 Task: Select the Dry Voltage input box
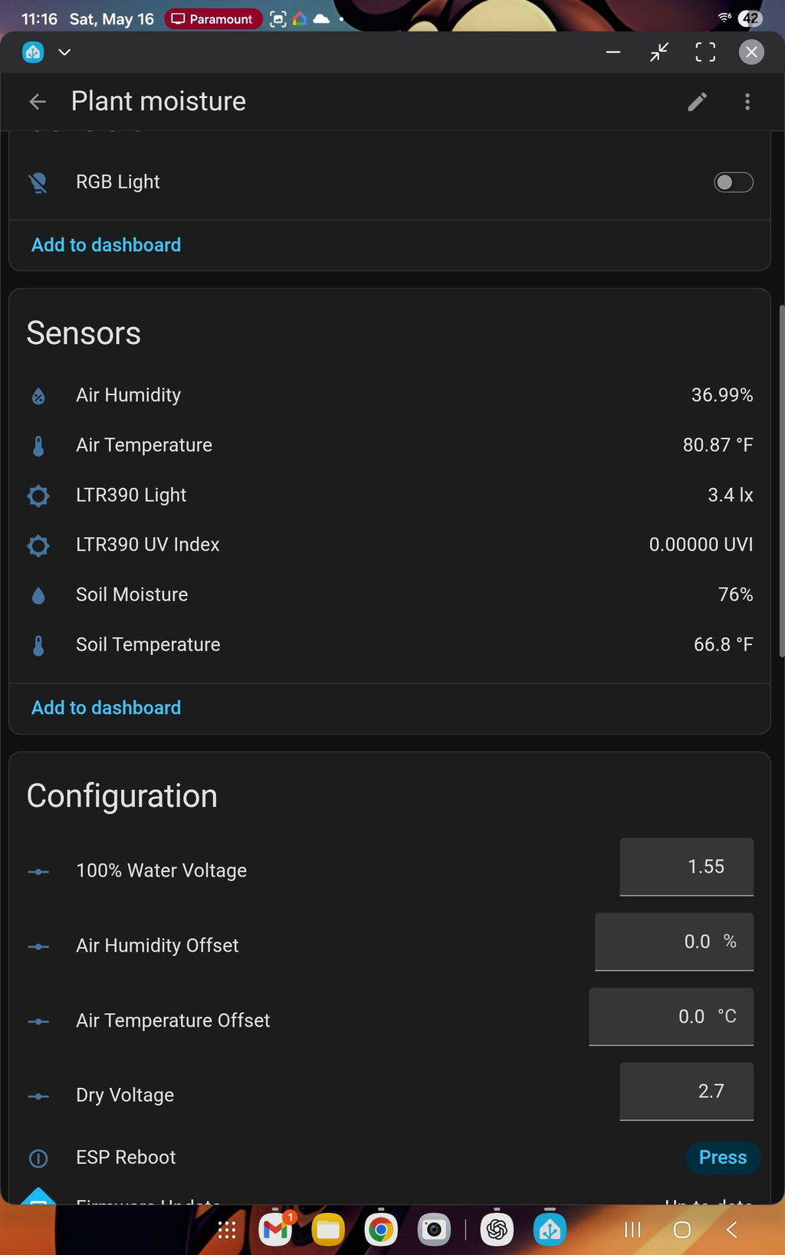coord(686,1092)
